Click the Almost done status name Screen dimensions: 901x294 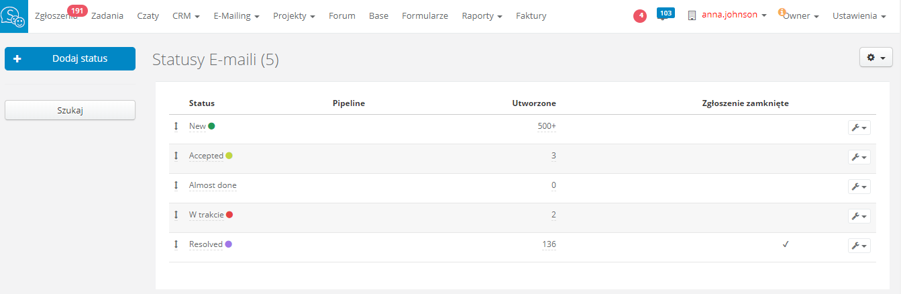(x=213, y=185)
